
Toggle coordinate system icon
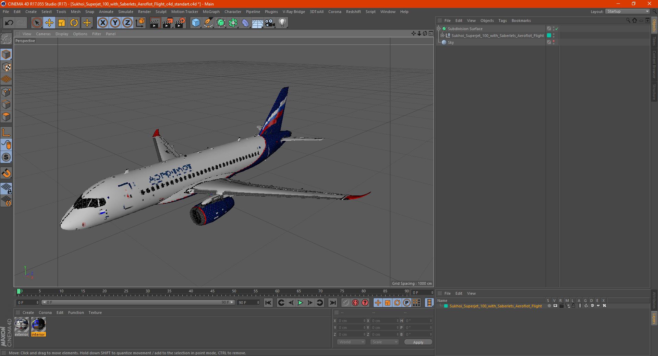point(140,23)
